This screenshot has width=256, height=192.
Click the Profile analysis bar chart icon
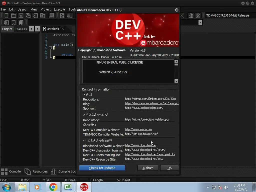pos(191,16)
